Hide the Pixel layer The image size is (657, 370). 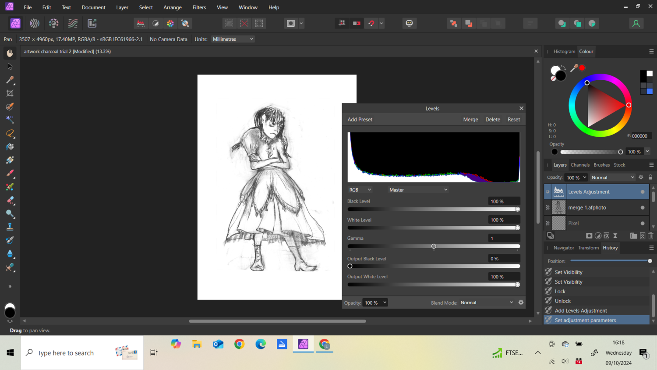643,223
